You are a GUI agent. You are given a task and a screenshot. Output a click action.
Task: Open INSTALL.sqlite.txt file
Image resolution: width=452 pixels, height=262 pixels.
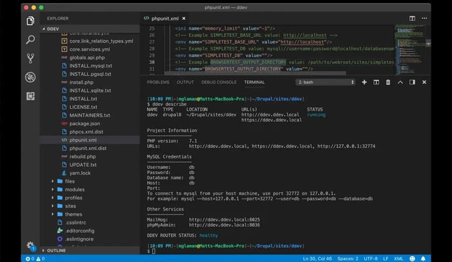click(90, 90)
